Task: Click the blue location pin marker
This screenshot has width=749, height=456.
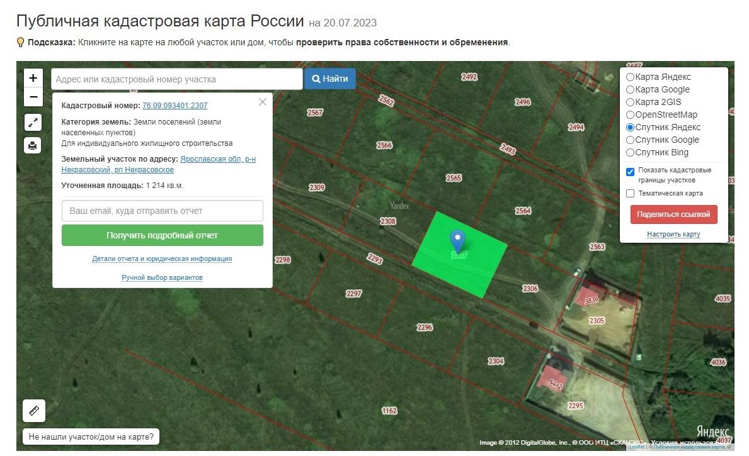Action: 457,240
